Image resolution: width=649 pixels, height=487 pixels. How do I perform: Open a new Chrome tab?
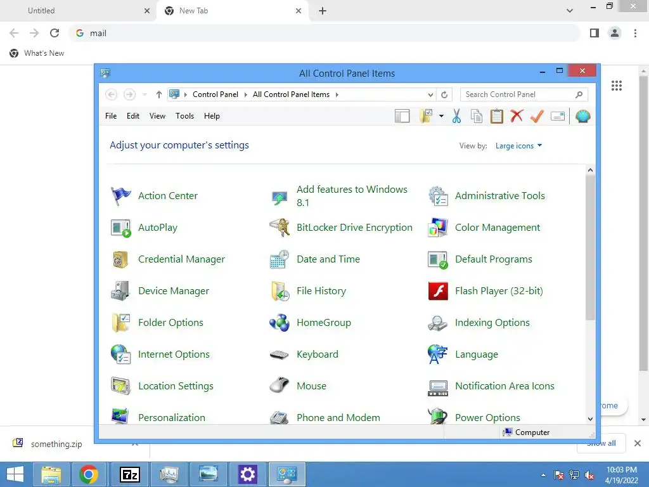click(323, 11)
